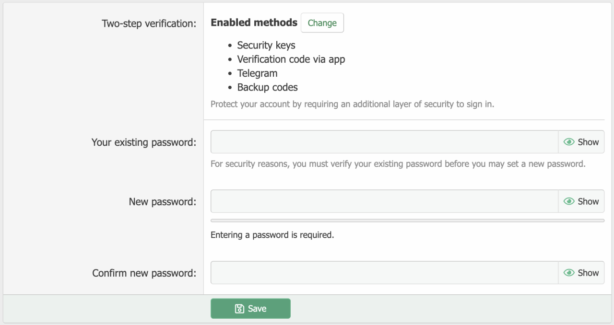Focus the Confirm new password input field
The width and height of the screenshot is (614, 325).
384,273
